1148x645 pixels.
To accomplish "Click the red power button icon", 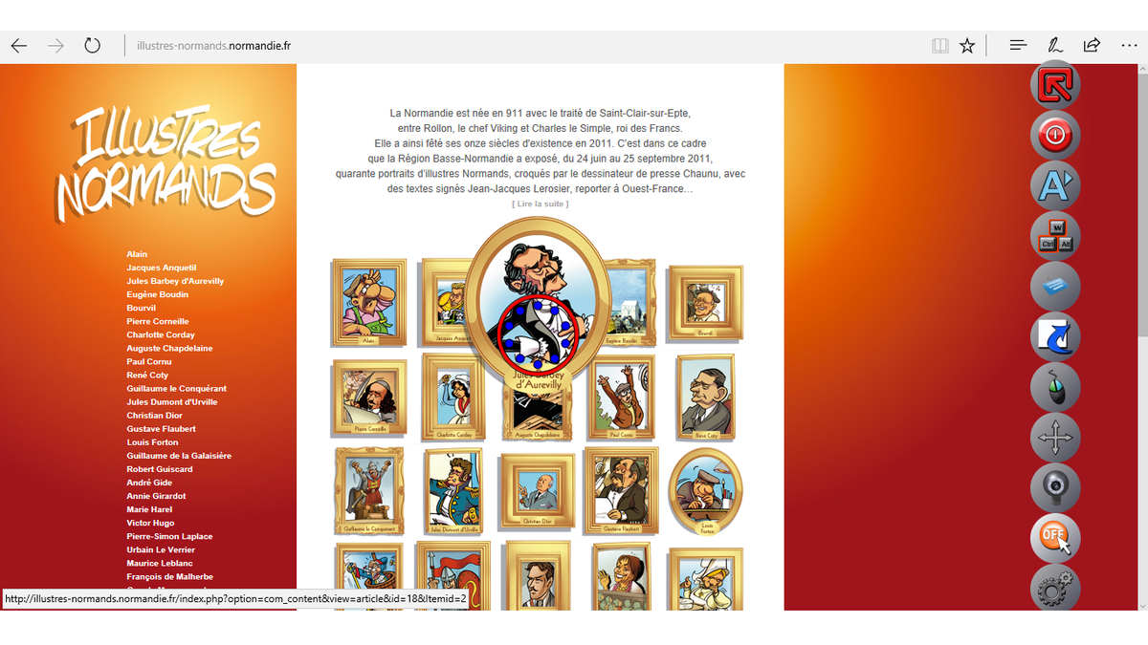I will pos(1055,136).
